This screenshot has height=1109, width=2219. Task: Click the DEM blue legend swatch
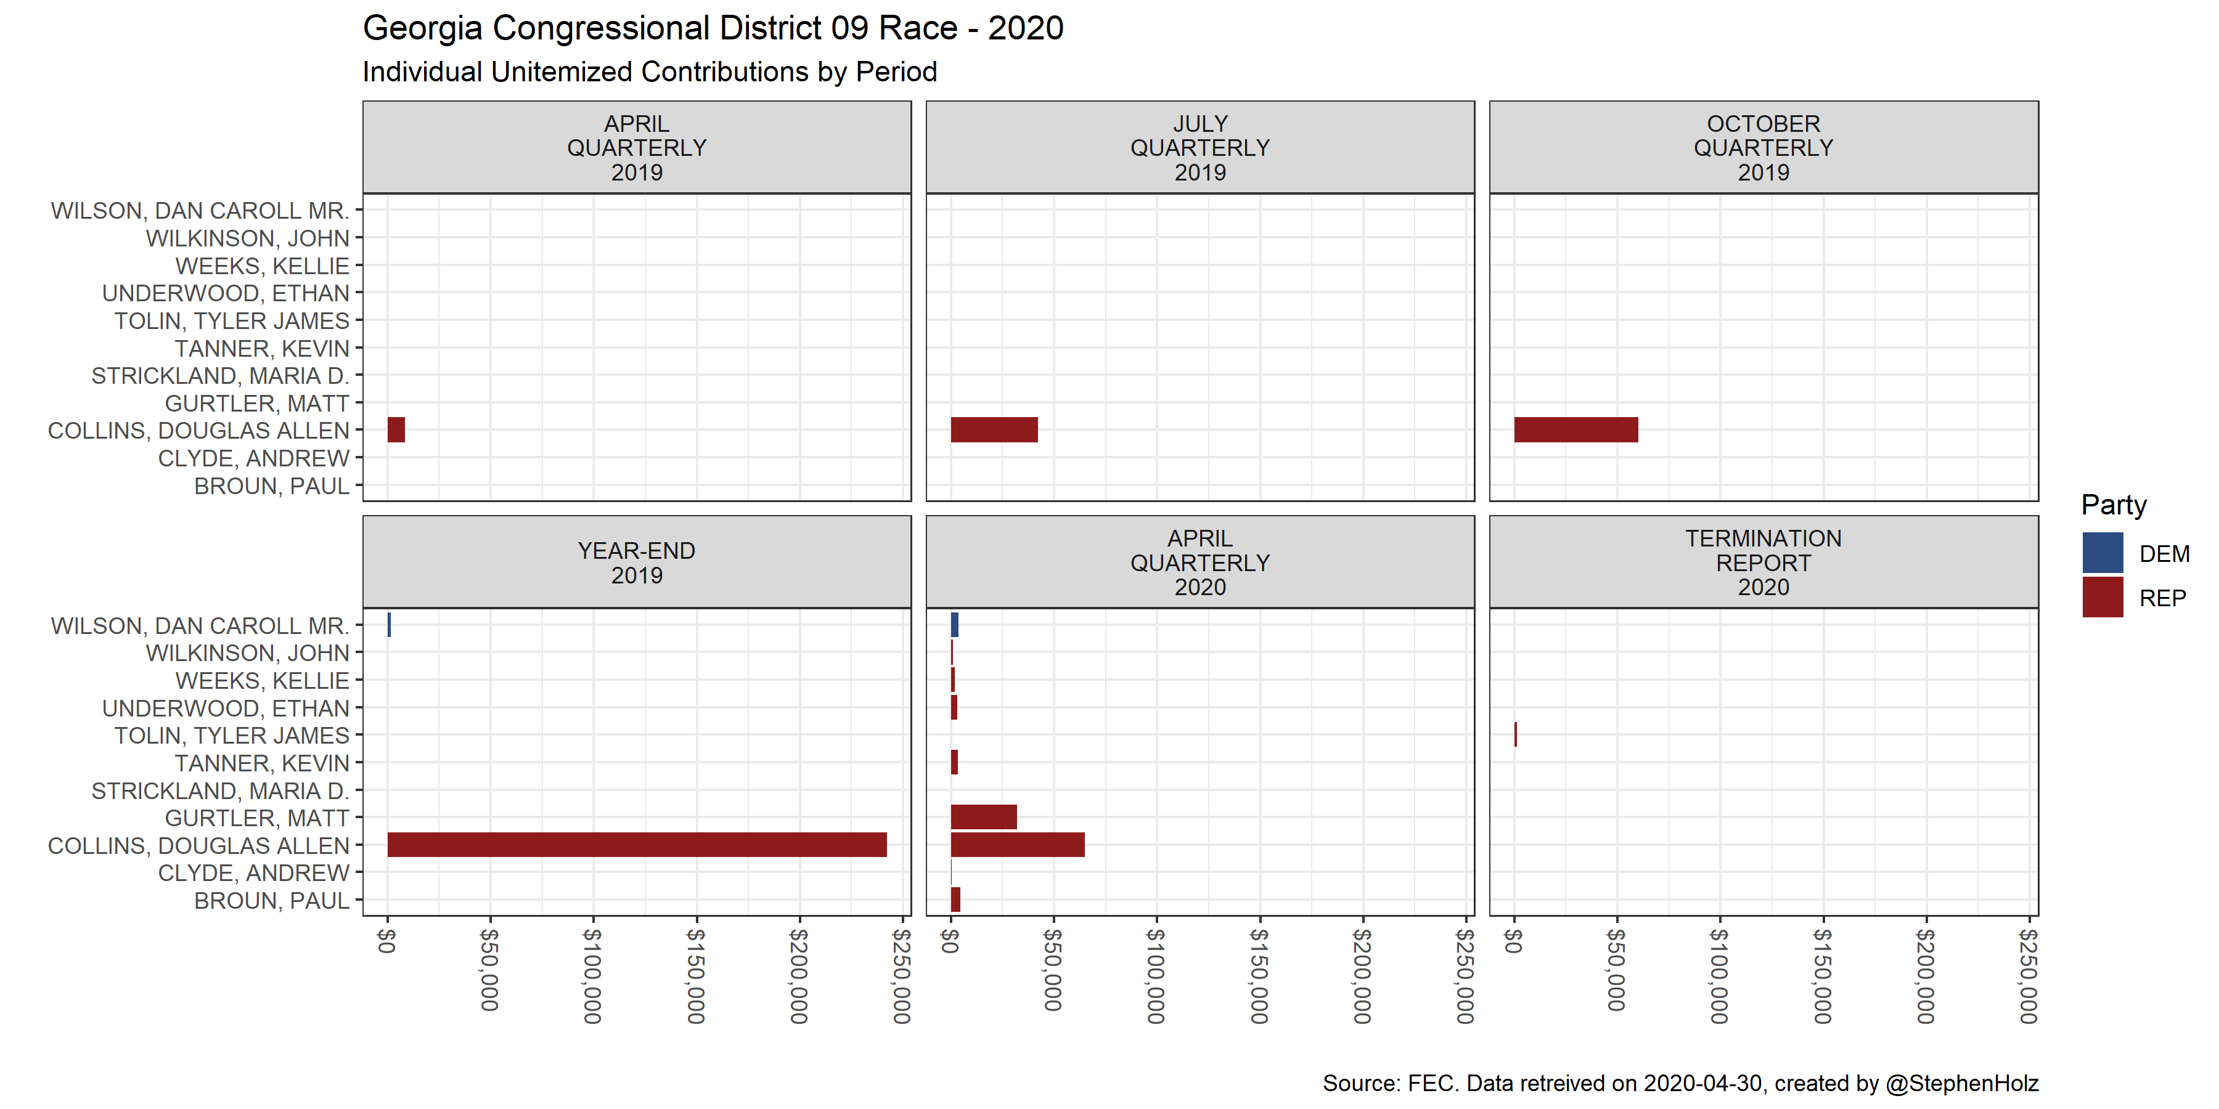2102,553
